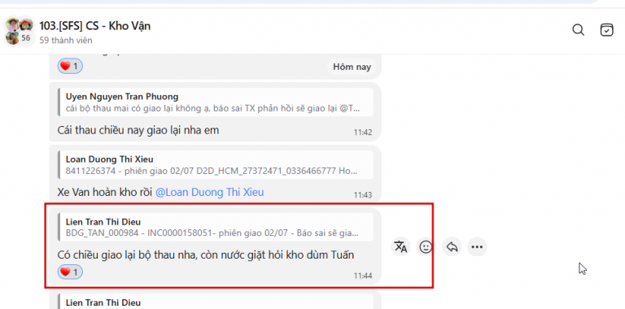Open search in the chat header
Image resolution: width=625 pixels, height=309 pixels.
[578, 30]
